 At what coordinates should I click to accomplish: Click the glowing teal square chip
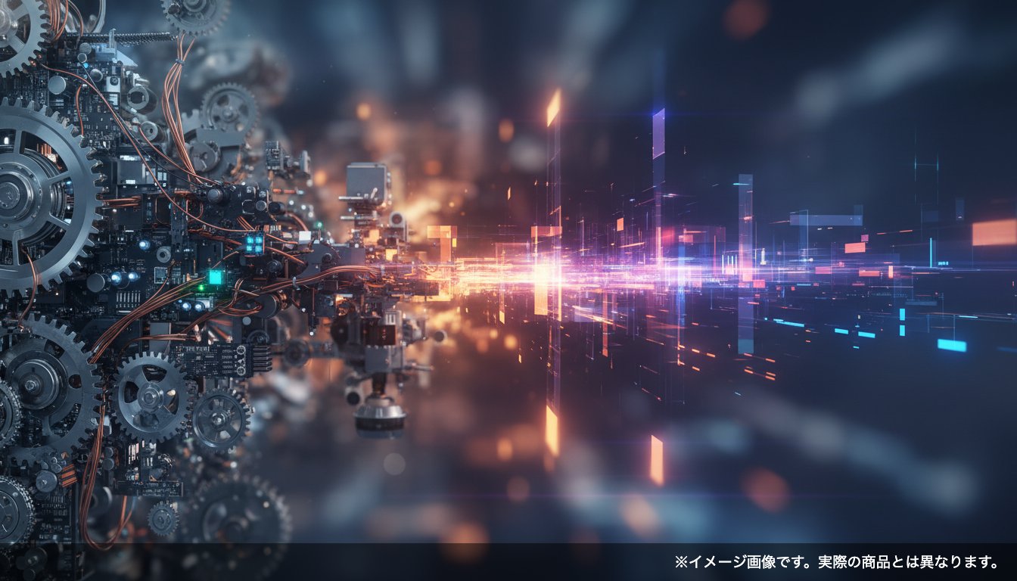[216, 277]
